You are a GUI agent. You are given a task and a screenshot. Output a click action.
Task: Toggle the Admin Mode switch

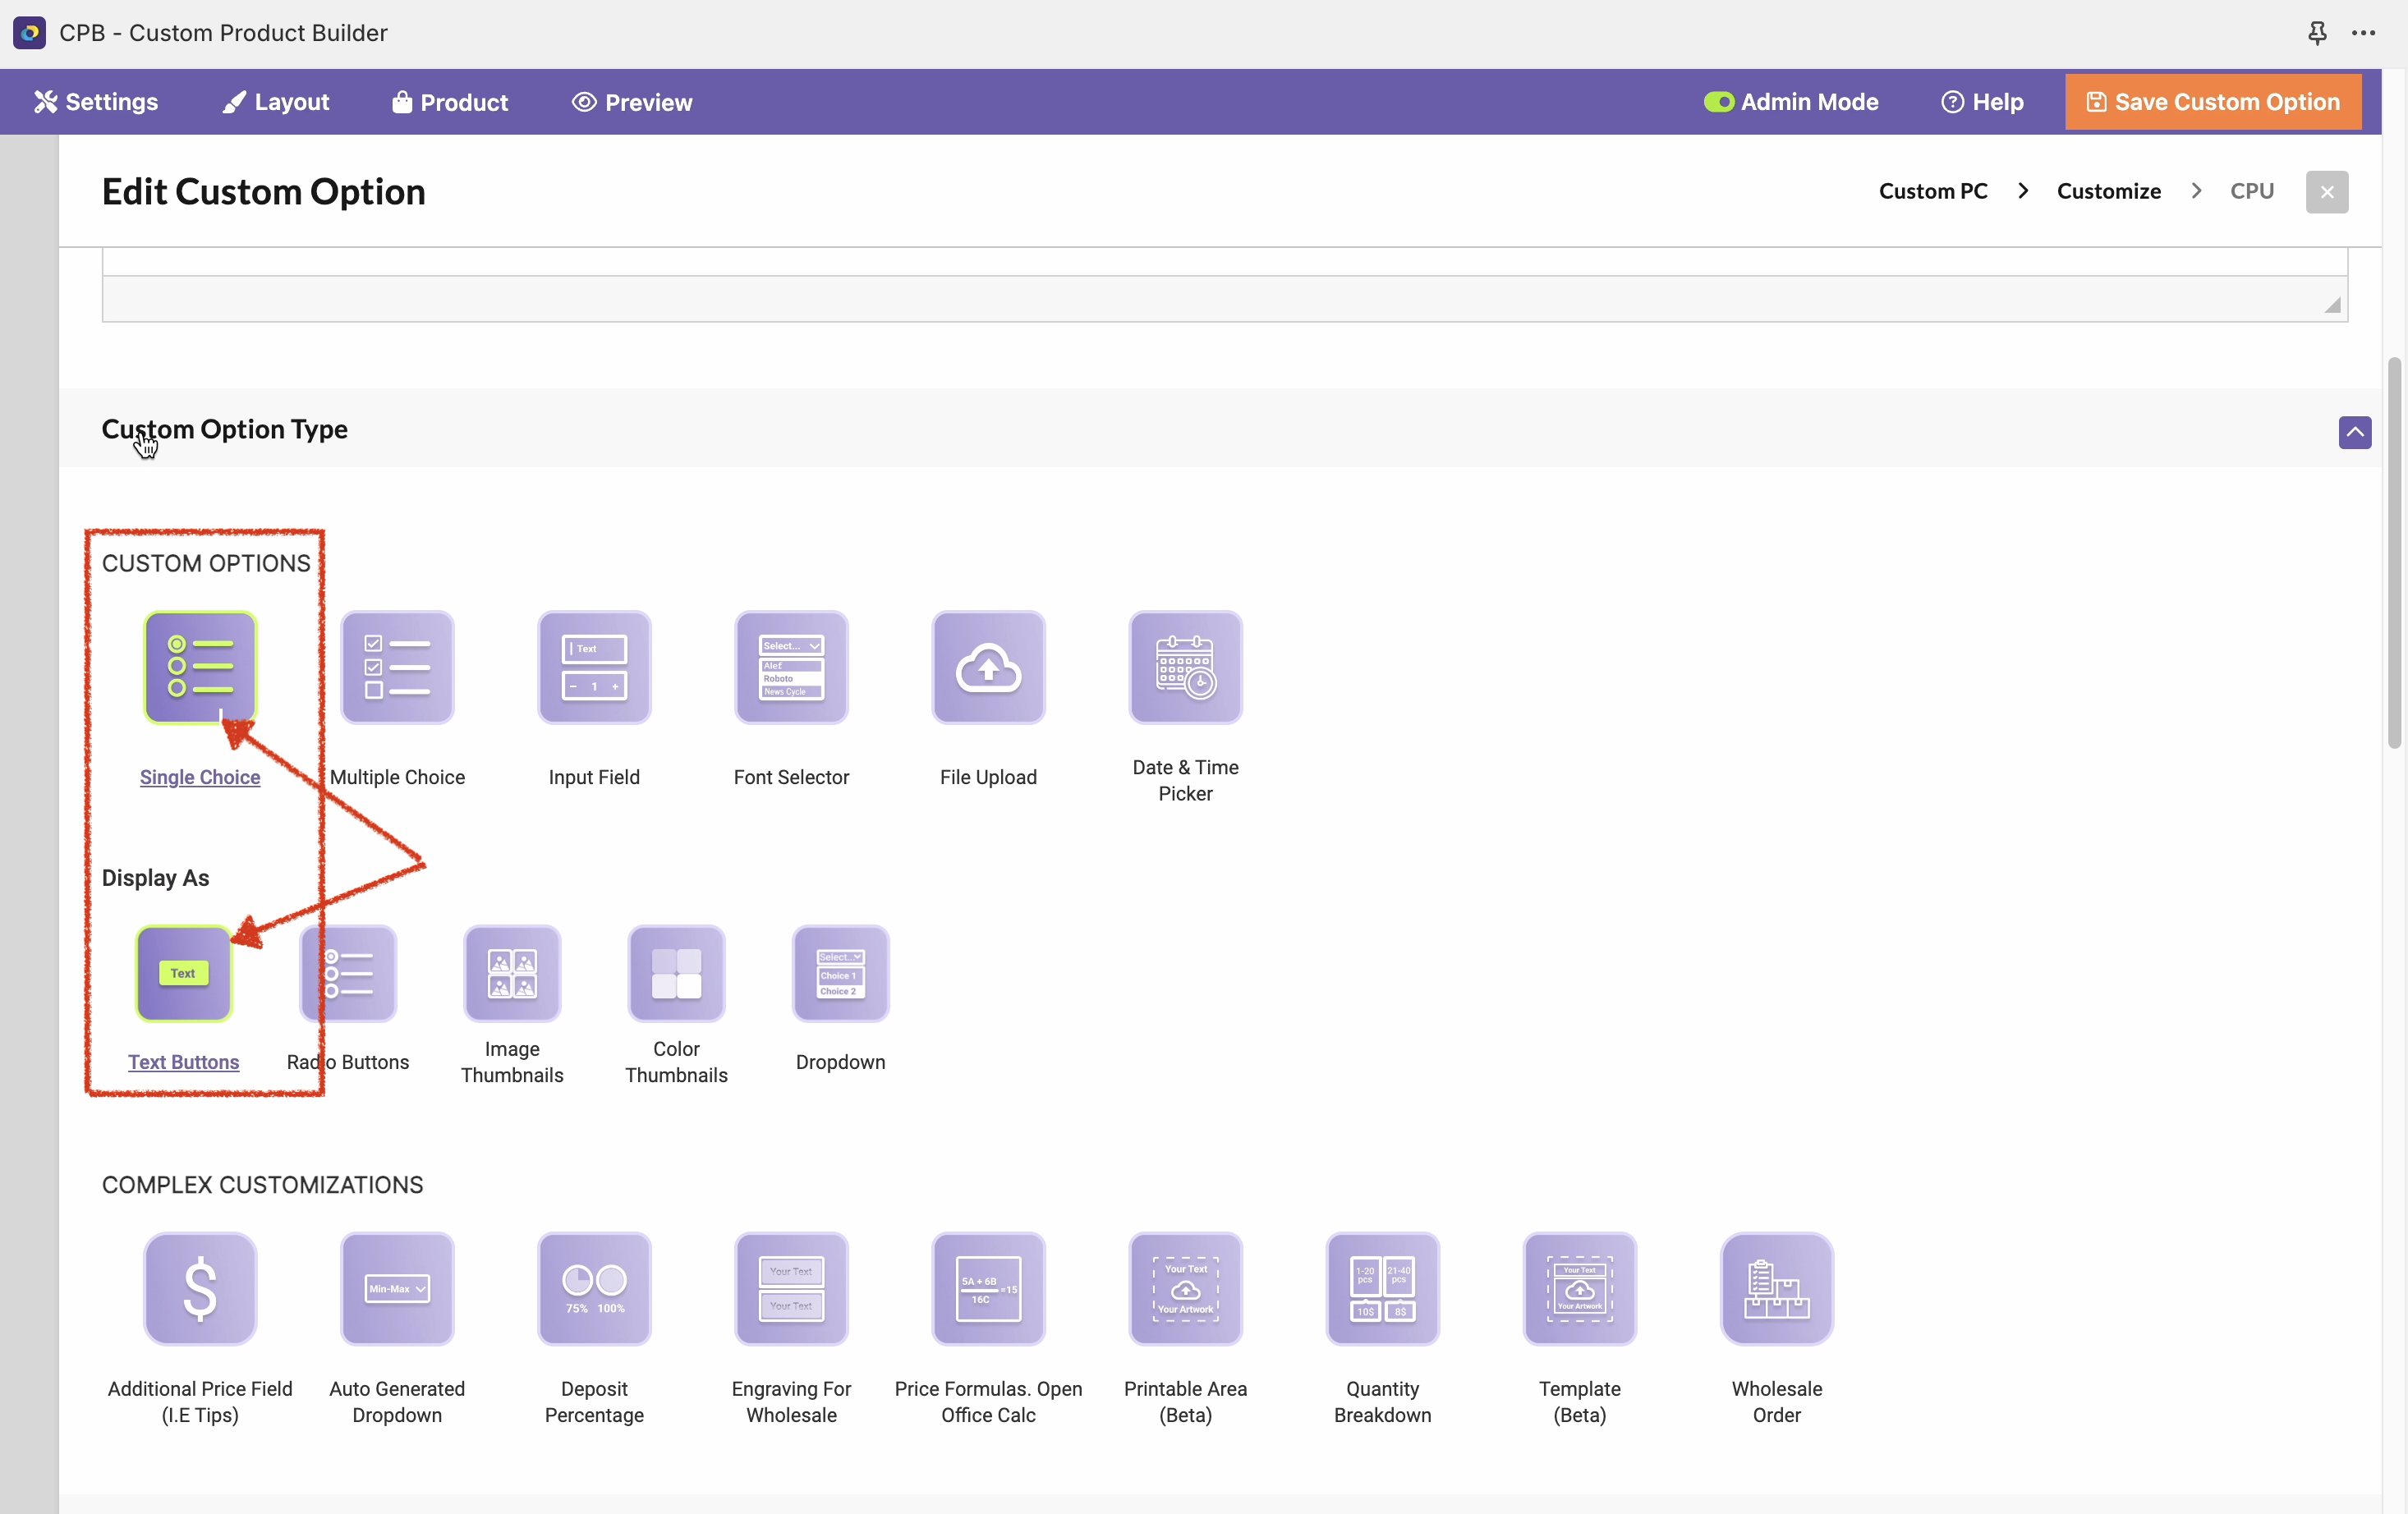coord(1718,102)
